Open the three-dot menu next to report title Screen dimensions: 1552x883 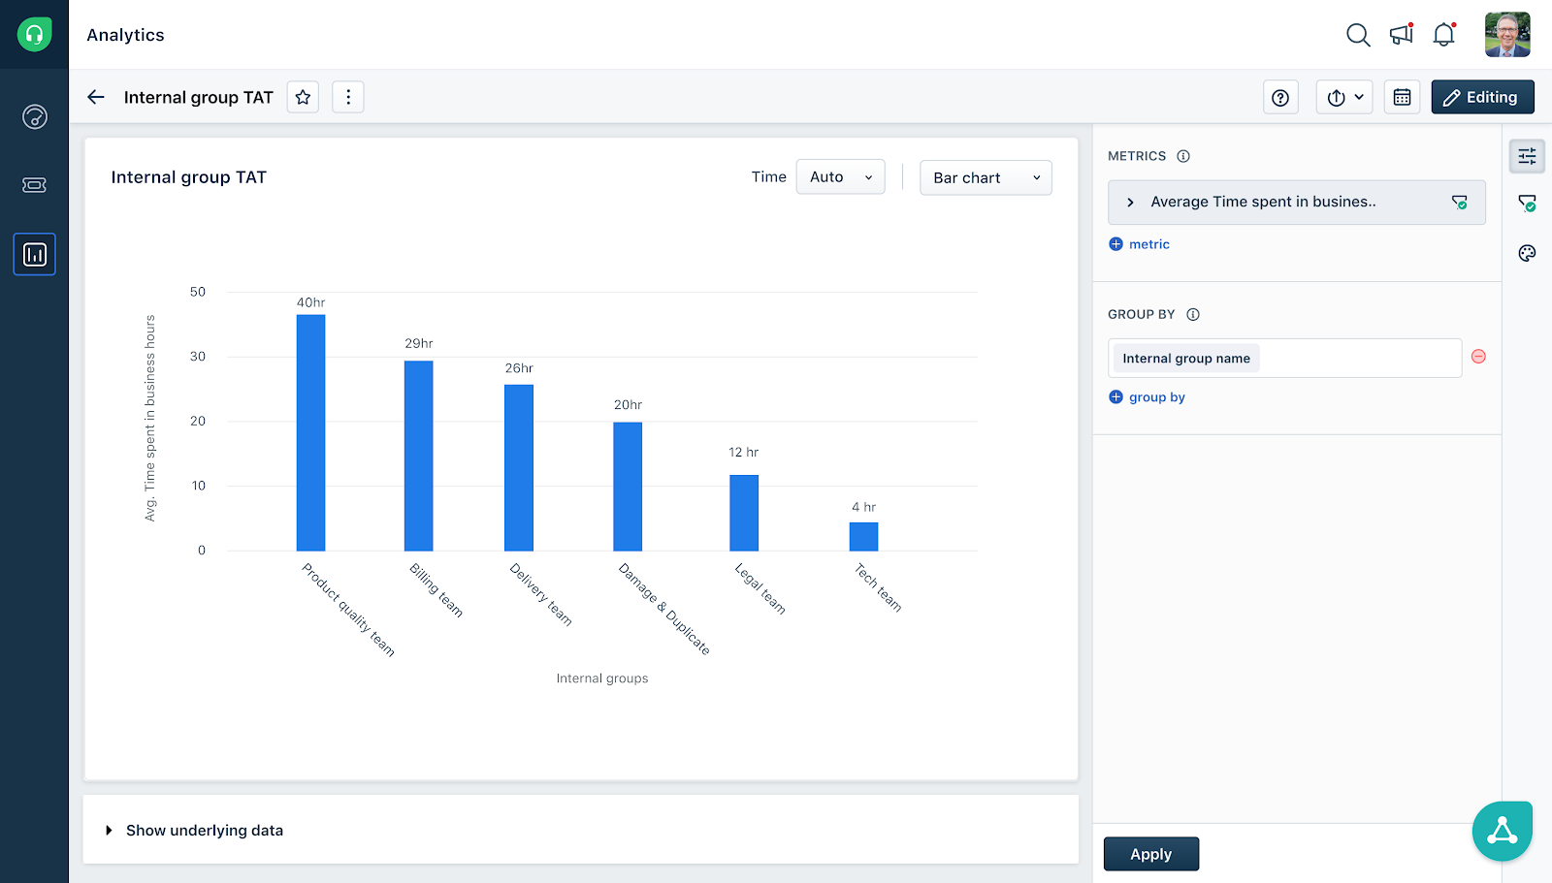click(x=347, y=97)
